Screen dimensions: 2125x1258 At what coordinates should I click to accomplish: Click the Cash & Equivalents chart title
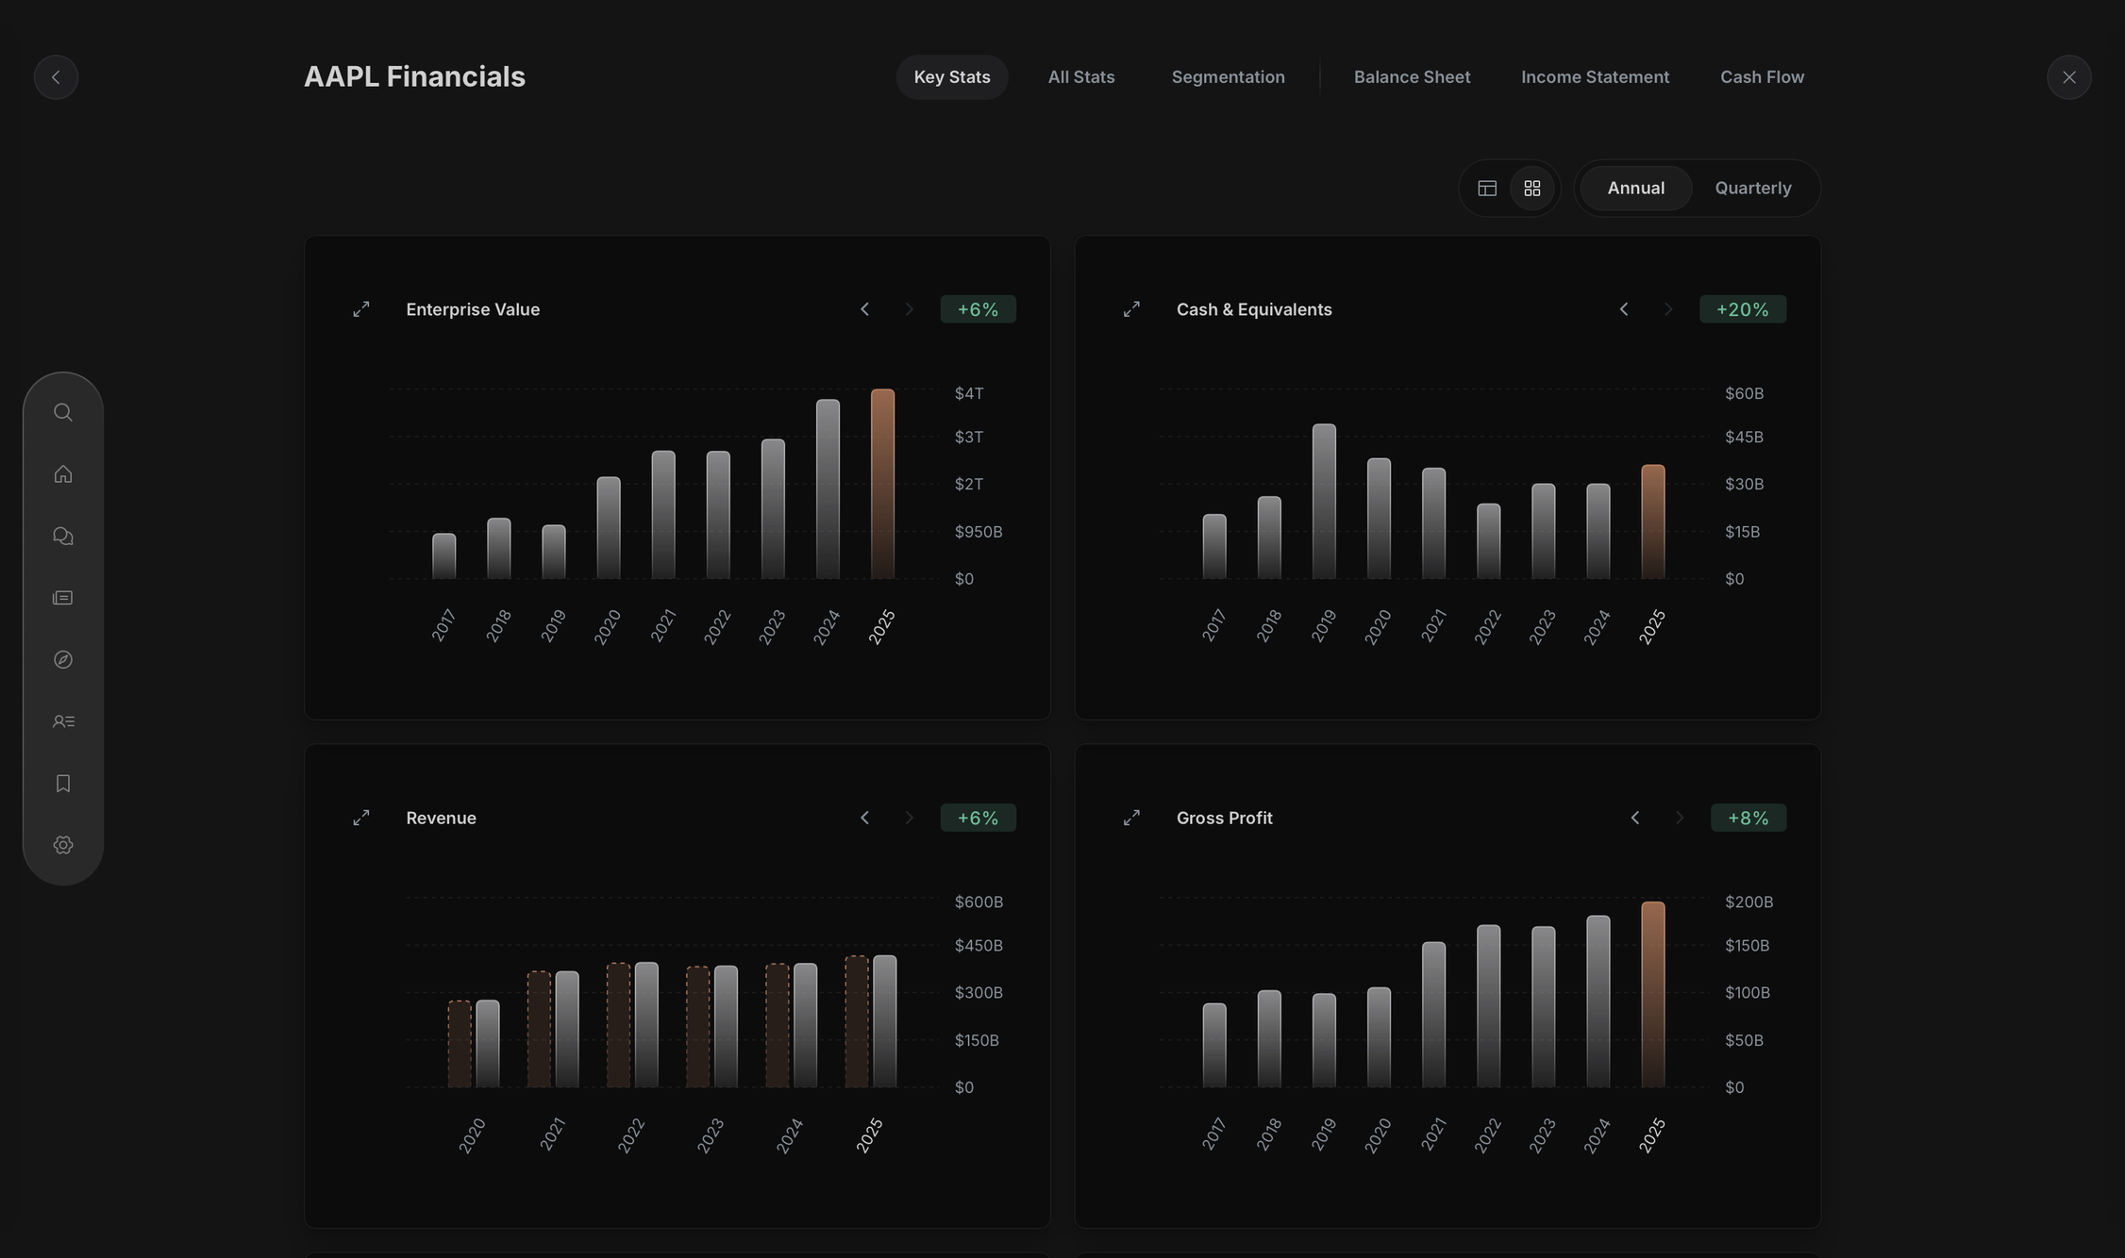(1254, 309)
